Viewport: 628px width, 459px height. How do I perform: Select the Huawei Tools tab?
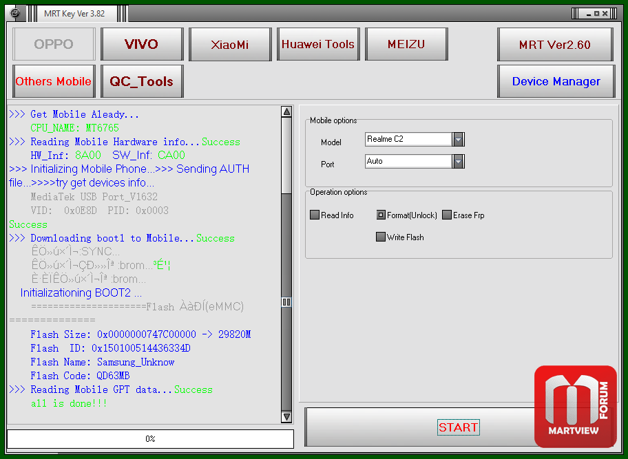coord(318,44)
